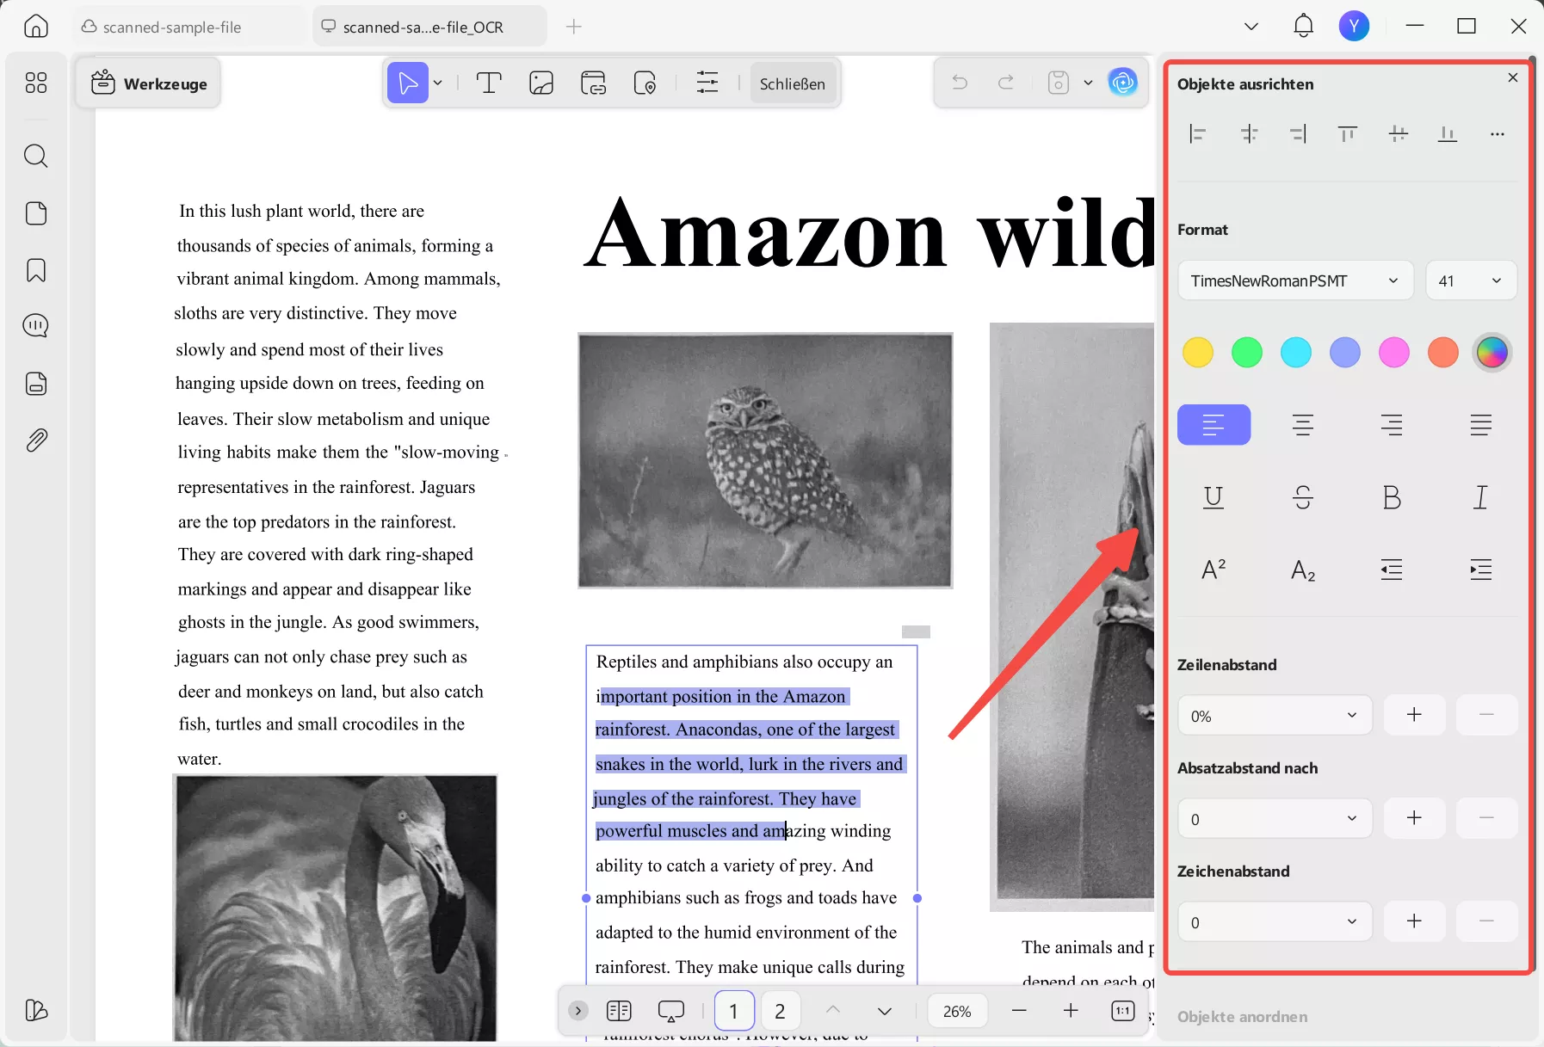Open the Zeichenabstand dropdown
This screenshot has height=1047, width=1544.
coord(1275,922)
